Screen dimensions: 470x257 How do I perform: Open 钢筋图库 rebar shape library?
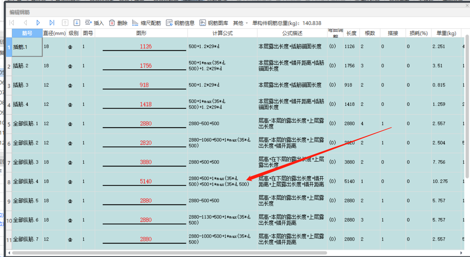click(x=214, y=23)
